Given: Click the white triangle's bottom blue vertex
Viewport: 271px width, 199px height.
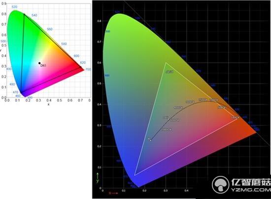Looking at the screenshot, I should pyautogui.click(x=135, y=175).
